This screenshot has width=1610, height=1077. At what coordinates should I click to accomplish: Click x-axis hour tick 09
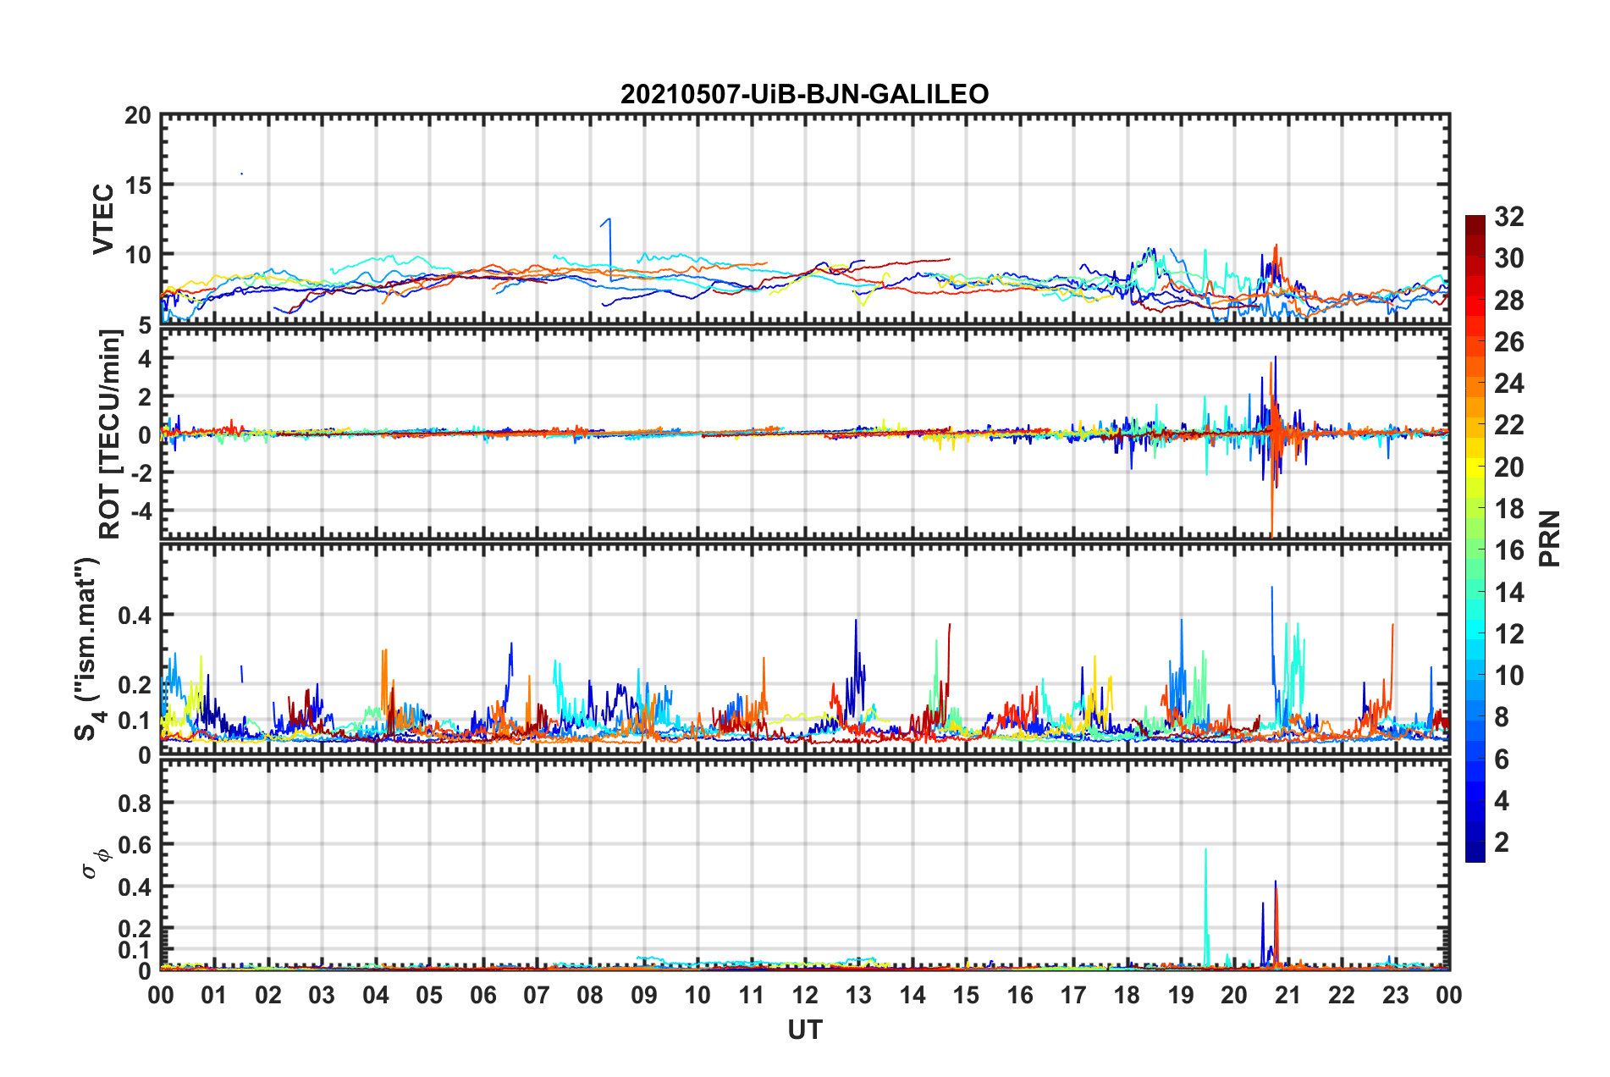click(644, 995)
